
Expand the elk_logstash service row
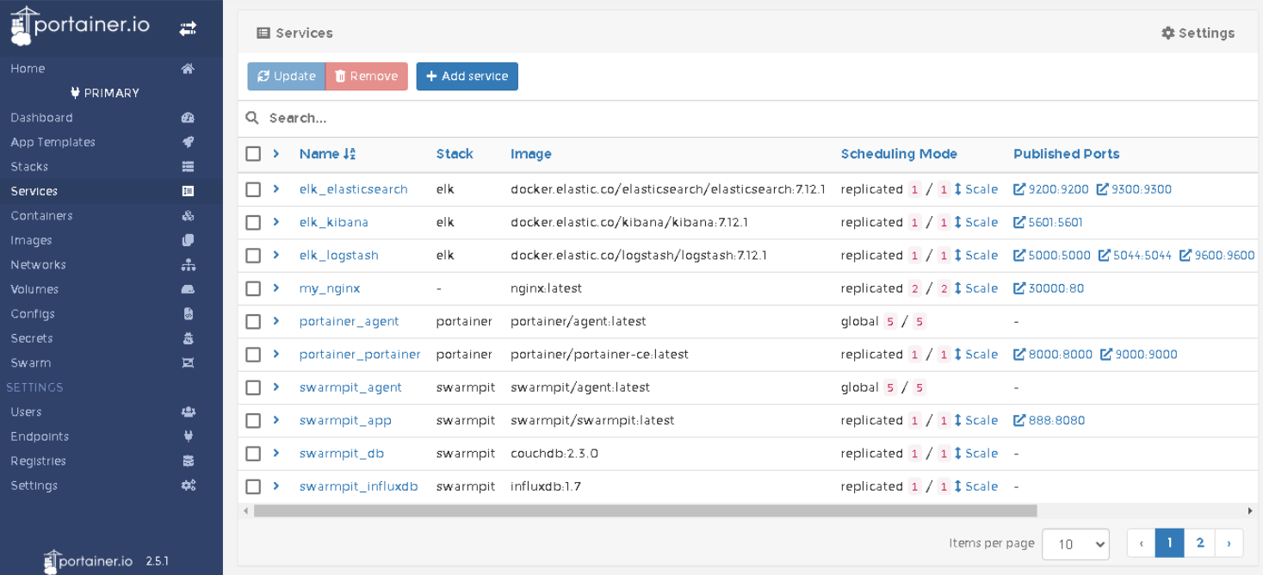pyautogui.click(x=276, y=255)
